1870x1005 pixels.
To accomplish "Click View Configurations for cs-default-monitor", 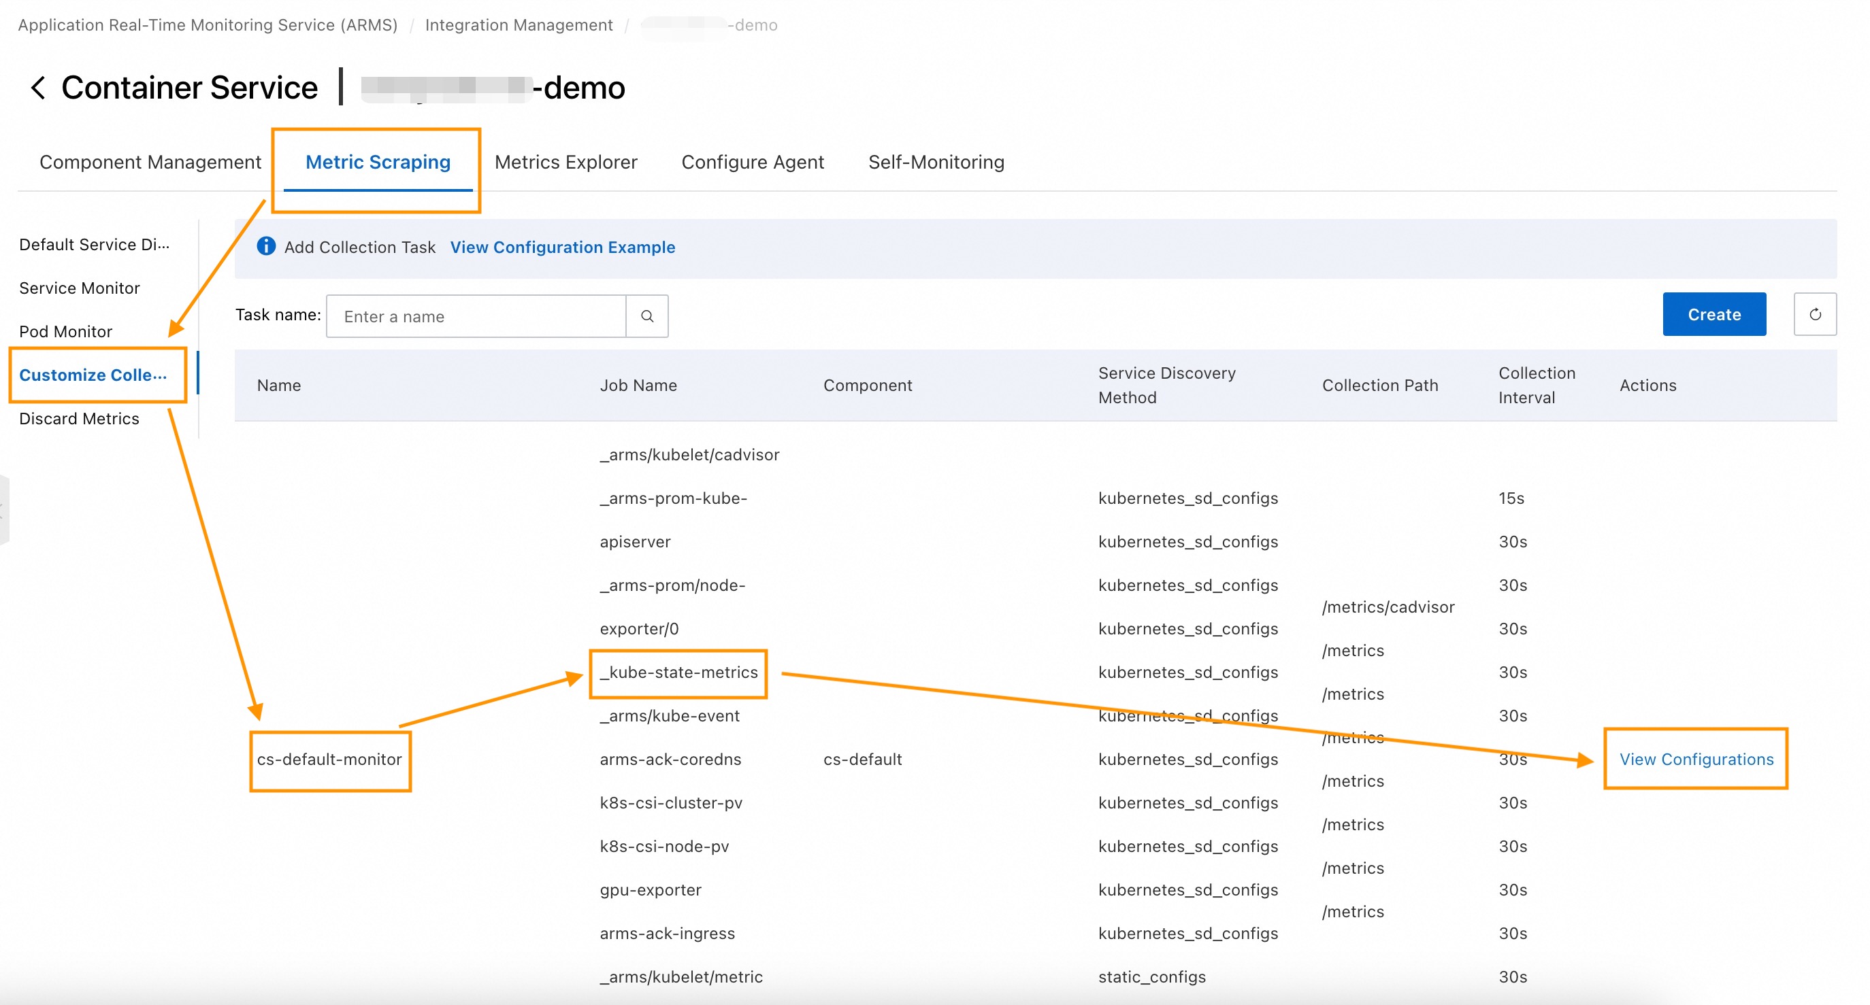I will 1696,759.
